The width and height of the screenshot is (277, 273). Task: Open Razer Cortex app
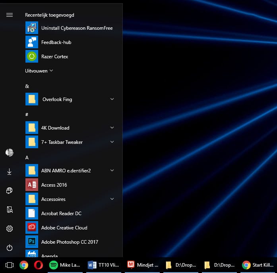(54, 57)
